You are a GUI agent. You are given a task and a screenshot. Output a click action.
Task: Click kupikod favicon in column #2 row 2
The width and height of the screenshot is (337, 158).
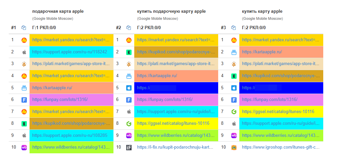(129, 52)
